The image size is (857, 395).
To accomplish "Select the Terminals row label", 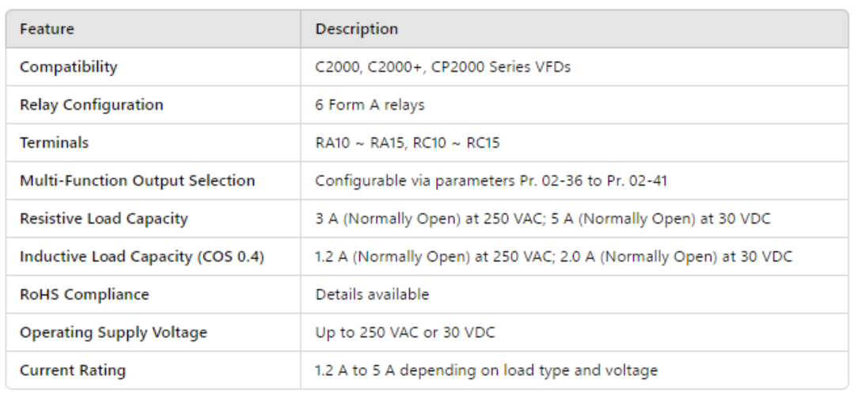I will [54, 143].
